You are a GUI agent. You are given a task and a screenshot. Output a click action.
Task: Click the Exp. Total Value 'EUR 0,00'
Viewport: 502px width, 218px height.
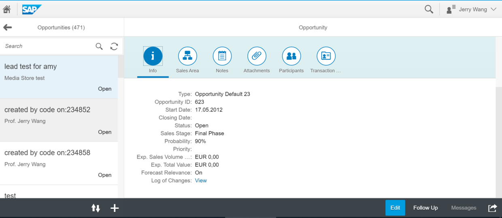click(207, 165)
